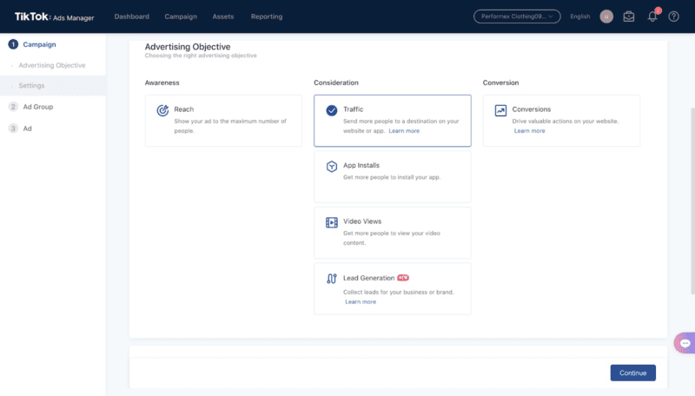Open the help question mark icon
The width and height of the screenshot is (695, 396).
point(674,16)
